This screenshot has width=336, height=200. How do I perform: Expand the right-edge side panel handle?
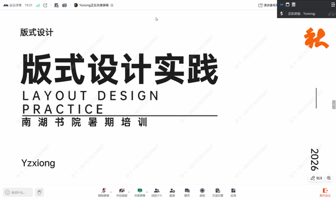[x=334, y=105]
